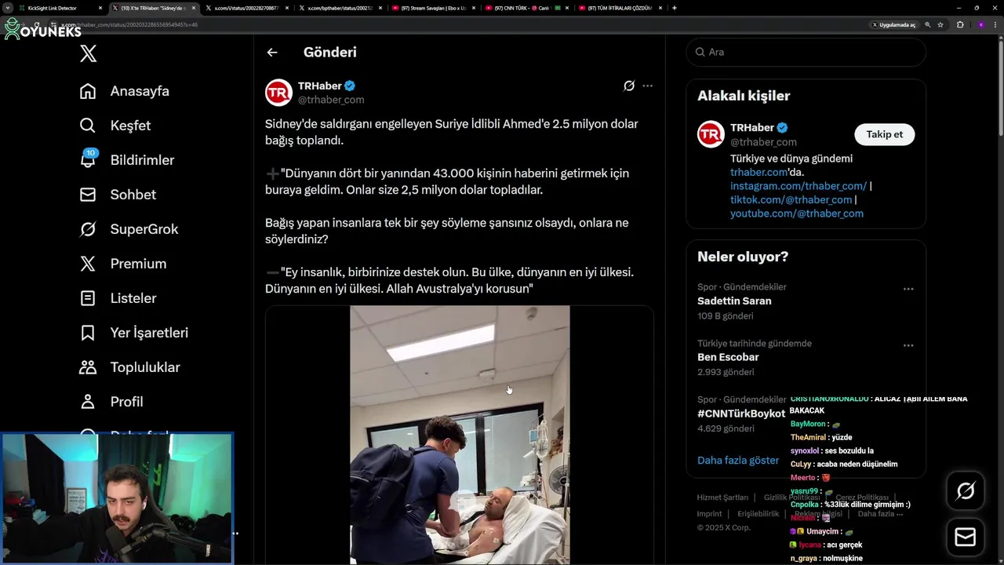Screen dimensions: 1004x565
Task: Open floating Grok button
Action: 966,491
